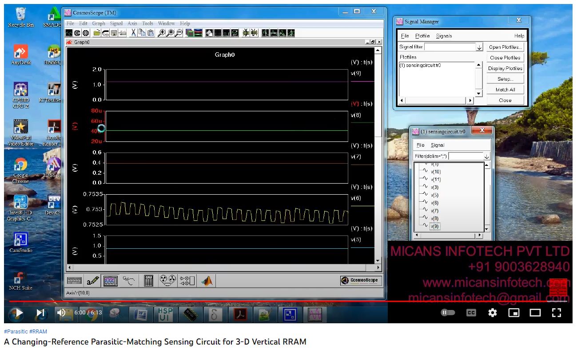Open the Plotfile menu in Signal Manager
Viewport: 577px width, 349px height.
(x=422, y=36)
